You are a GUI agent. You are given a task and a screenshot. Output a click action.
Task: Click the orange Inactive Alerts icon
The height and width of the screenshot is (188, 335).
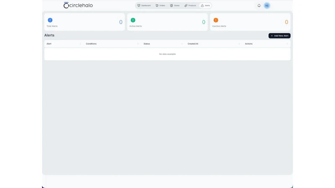[216, 20]
